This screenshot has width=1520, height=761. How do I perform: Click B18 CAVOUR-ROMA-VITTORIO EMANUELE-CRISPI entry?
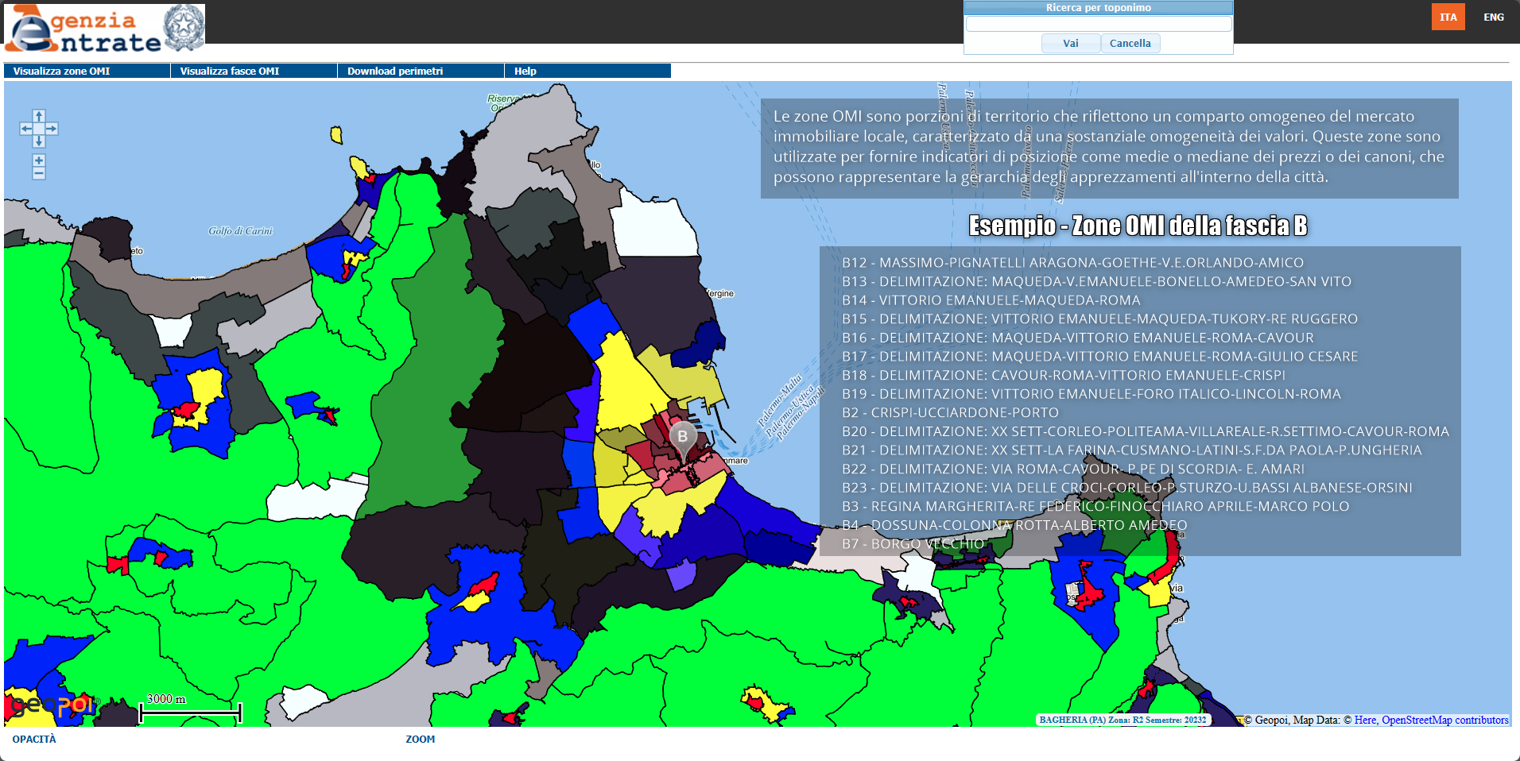(x=1064, y=375)
